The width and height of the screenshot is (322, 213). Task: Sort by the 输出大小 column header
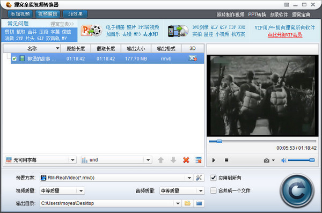coord(136,49)
